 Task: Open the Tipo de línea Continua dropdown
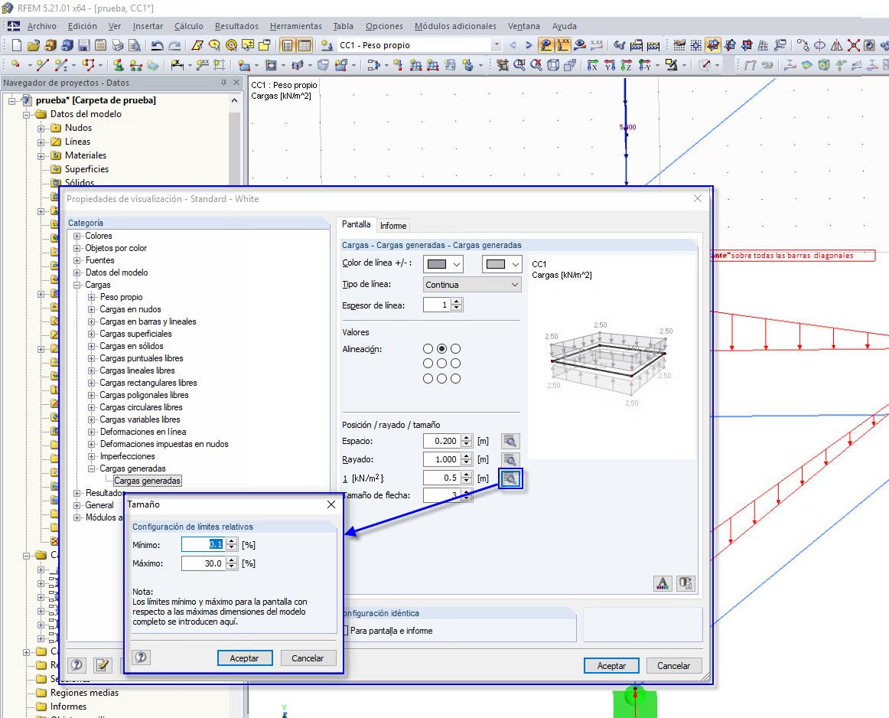472,285
